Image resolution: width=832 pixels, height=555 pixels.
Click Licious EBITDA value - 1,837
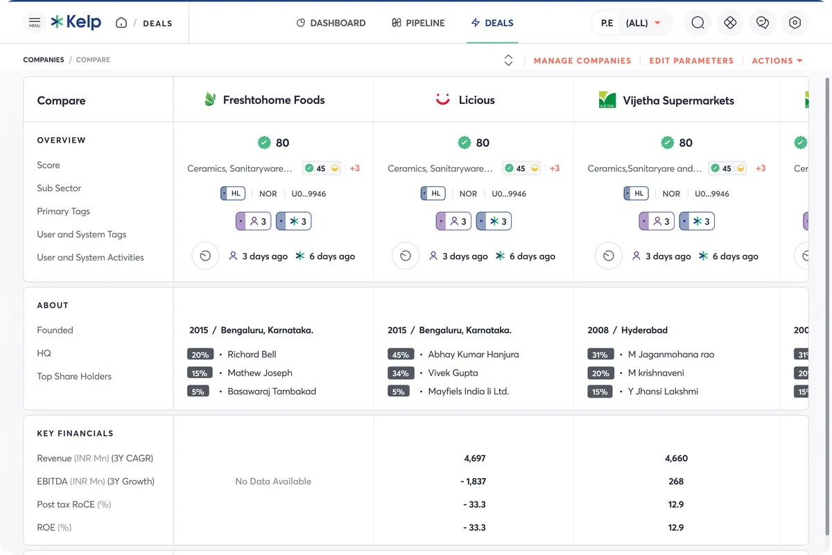(x=475, y=482)
